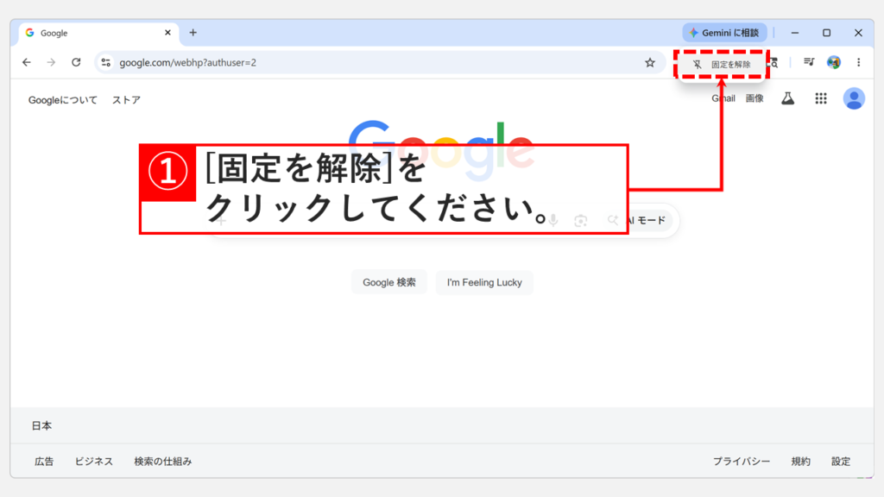The height and width of the screenshot is (497, 884).
Task: Open the プライバシー footer link
Action: [742, 462]
